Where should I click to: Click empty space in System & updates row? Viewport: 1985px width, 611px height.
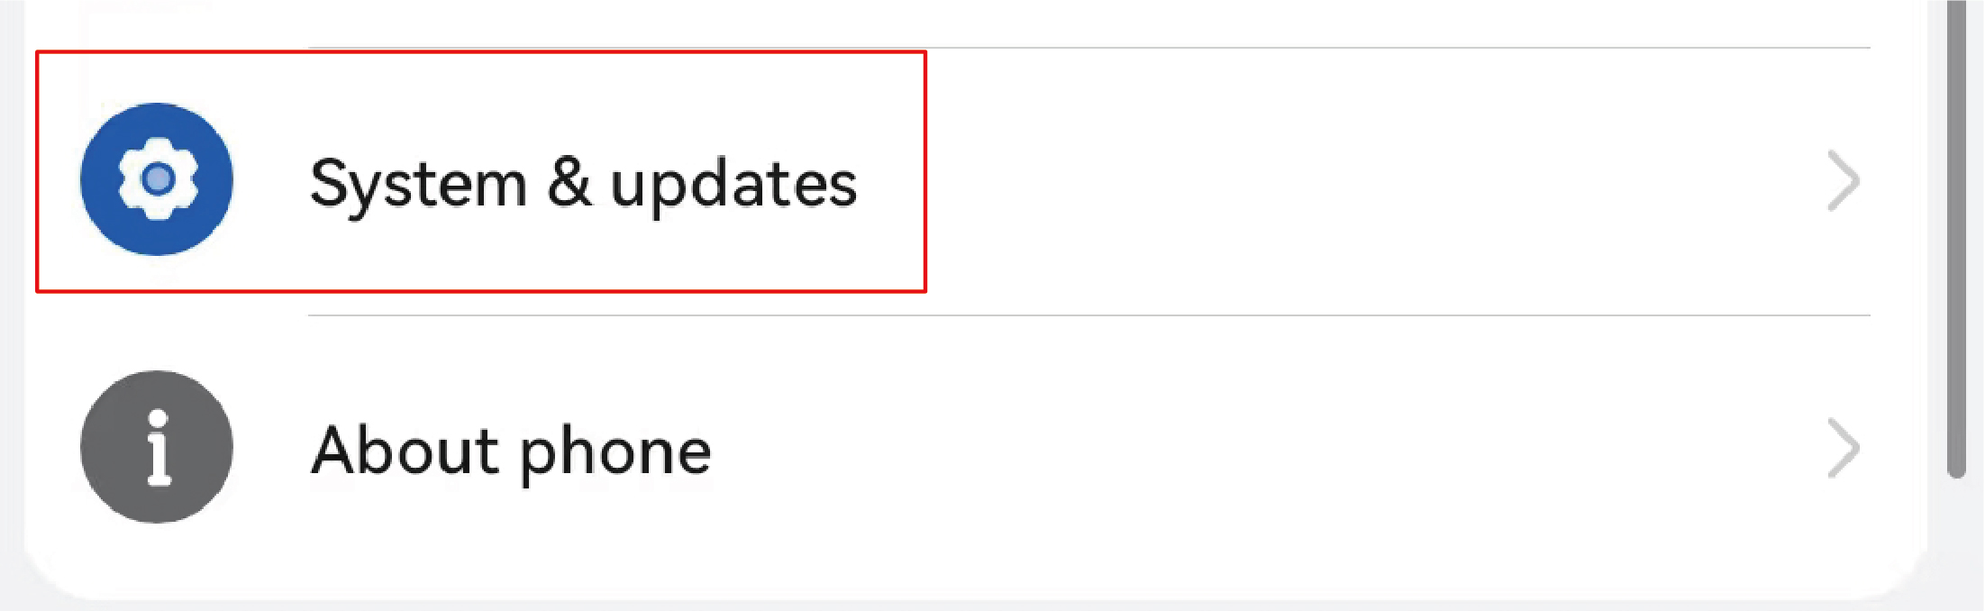(1352, 181)
